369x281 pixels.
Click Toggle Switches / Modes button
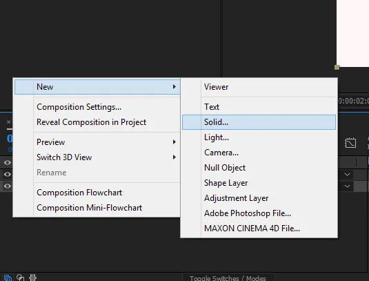(x=228, y=278)
